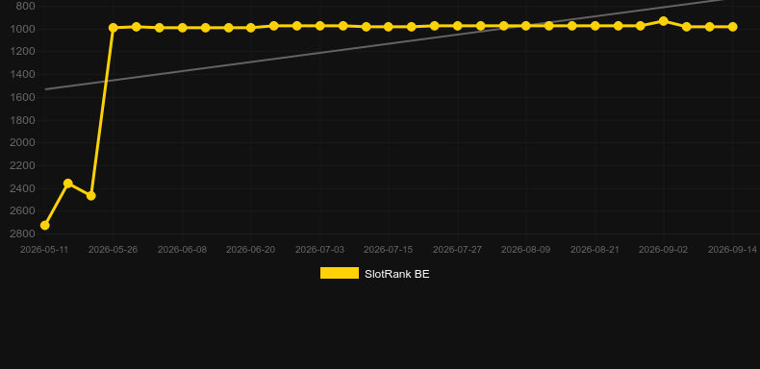The image size is (760, 369).
Task: Select the data point for 2026-05-11
Action: click(44, 225)
